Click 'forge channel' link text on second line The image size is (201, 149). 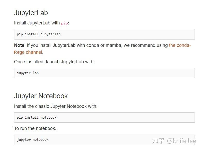click(x=28, y=52)
